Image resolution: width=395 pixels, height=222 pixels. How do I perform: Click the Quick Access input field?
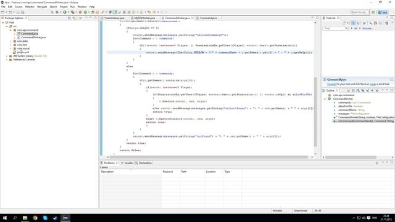[x=359, y=12]
